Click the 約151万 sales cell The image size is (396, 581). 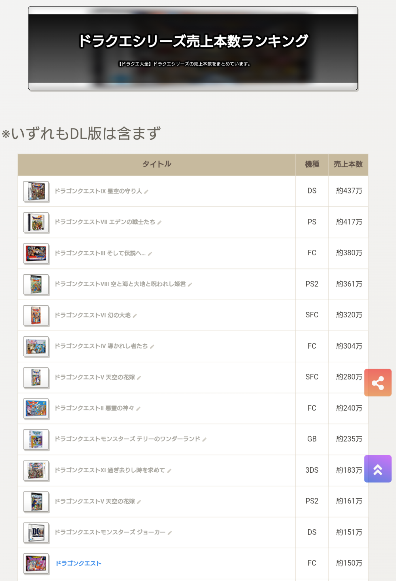[348, 532]
